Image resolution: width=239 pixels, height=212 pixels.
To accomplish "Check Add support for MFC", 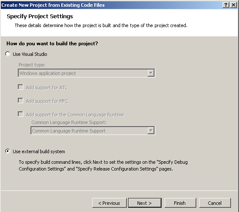I will pos(20,101).
